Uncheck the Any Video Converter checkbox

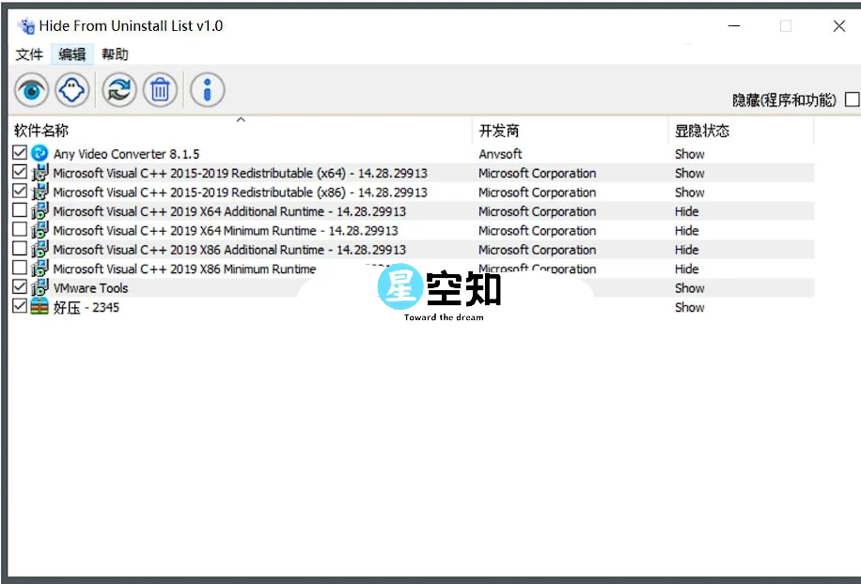pos(20,154)
